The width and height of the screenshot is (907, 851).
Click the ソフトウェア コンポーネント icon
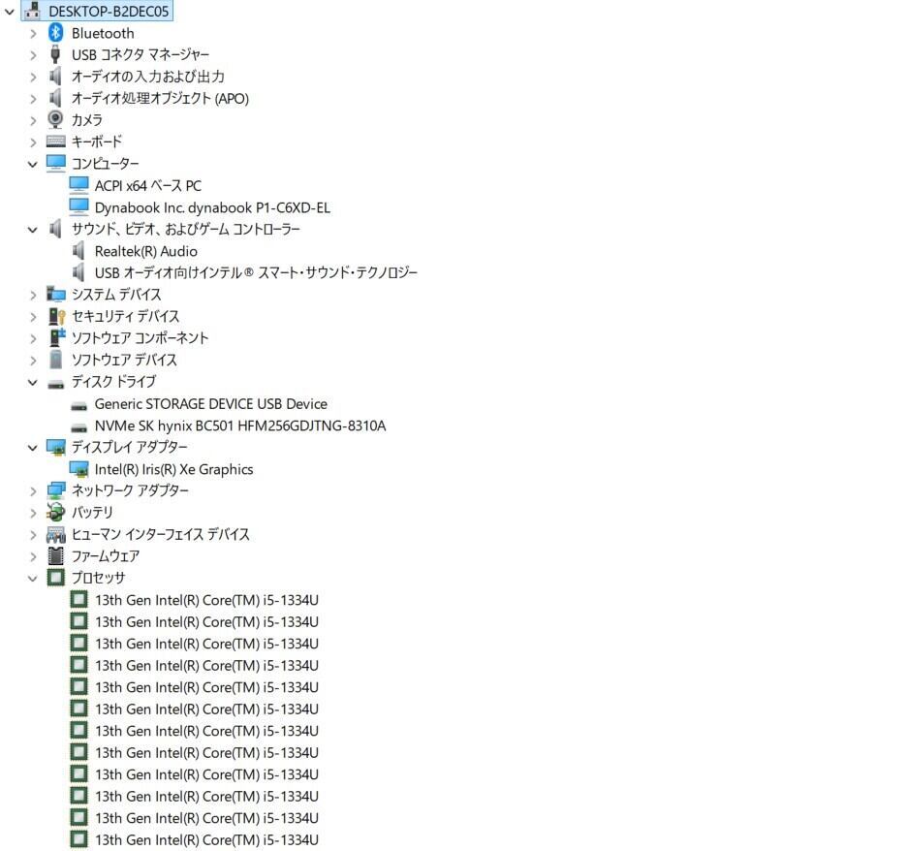tap(56, 337)
